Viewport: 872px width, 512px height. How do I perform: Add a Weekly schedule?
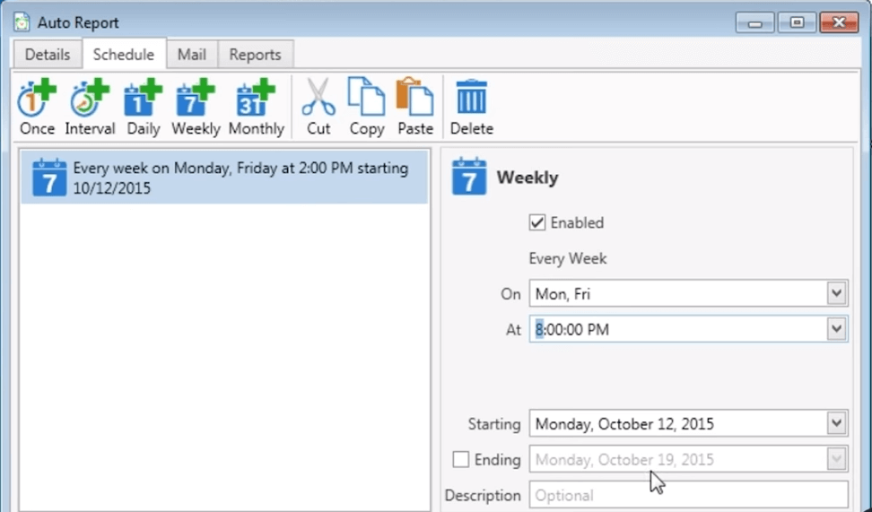click(196, 108)
